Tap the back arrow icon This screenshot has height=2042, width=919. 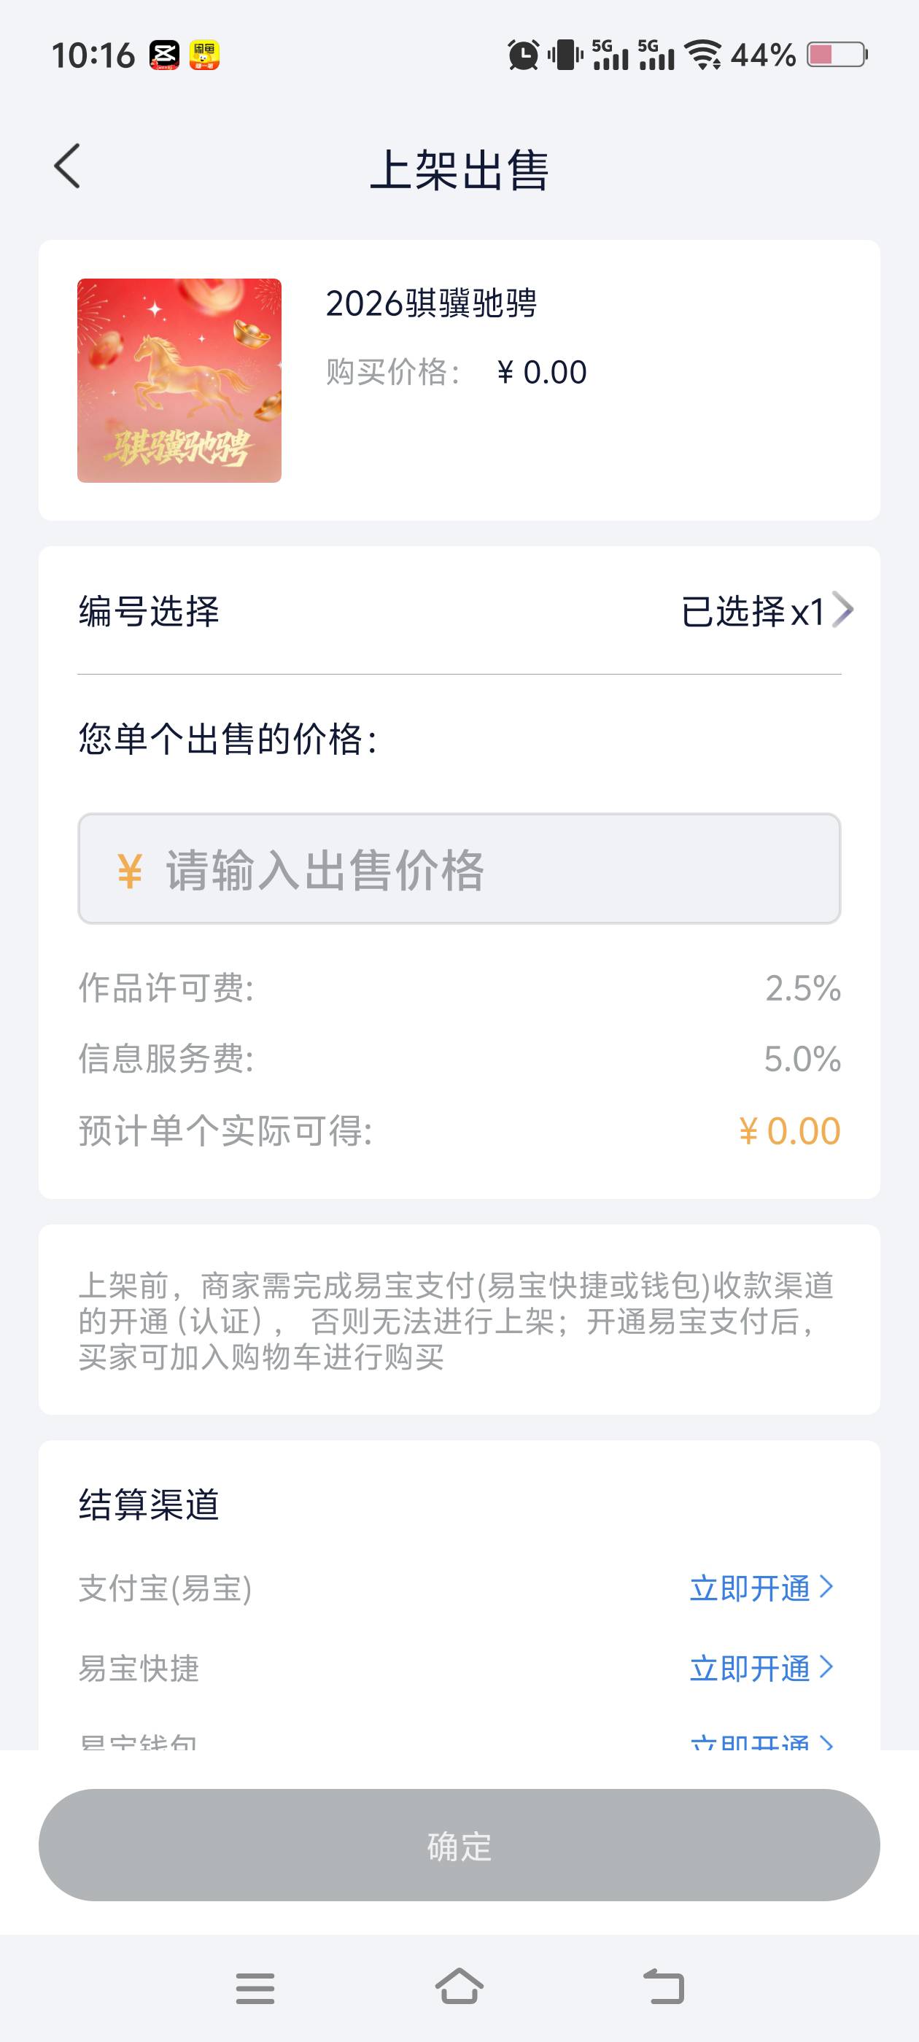(x=67, y=166)
